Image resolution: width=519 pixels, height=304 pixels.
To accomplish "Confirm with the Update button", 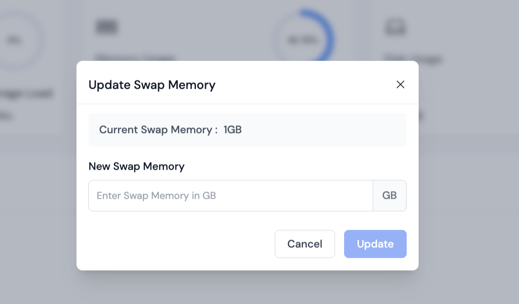I will click(x=375, y=244).
